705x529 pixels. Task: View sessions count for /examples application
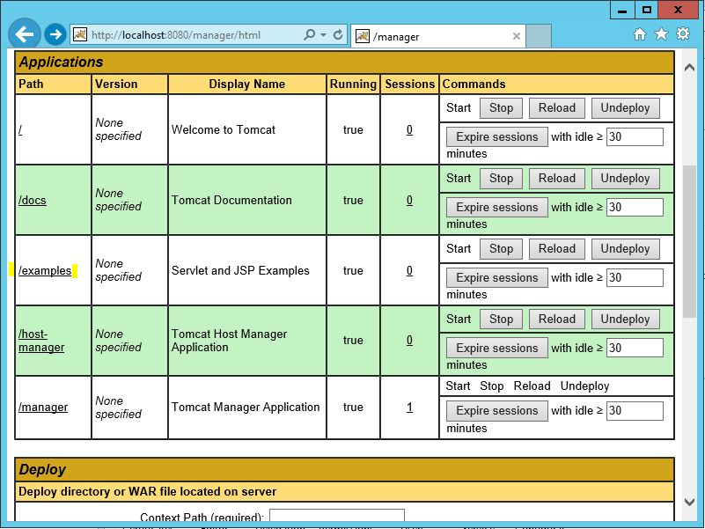[x=409, y=271]
